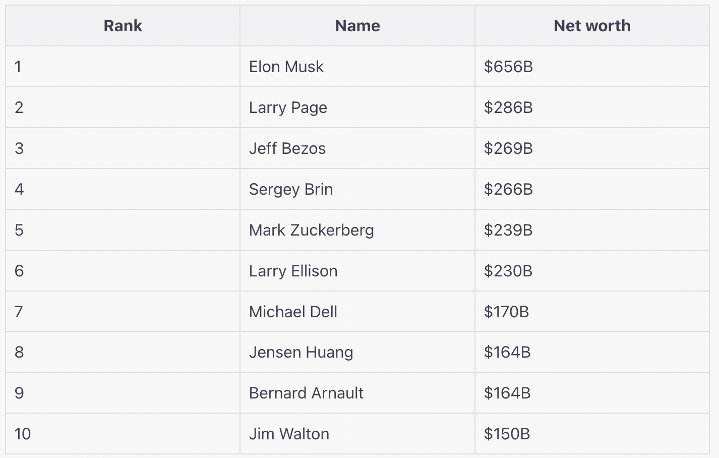Click the Net worth column header
The width and height of the screenshot is (719, 458).
click(592, 26)
